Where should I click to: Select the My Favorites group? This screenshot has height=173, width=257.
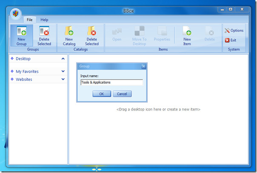(x=38, y=71)
